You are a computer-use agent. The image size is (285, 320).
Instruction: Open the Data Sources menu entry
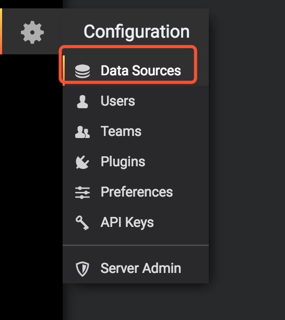[x=136, y=71]
